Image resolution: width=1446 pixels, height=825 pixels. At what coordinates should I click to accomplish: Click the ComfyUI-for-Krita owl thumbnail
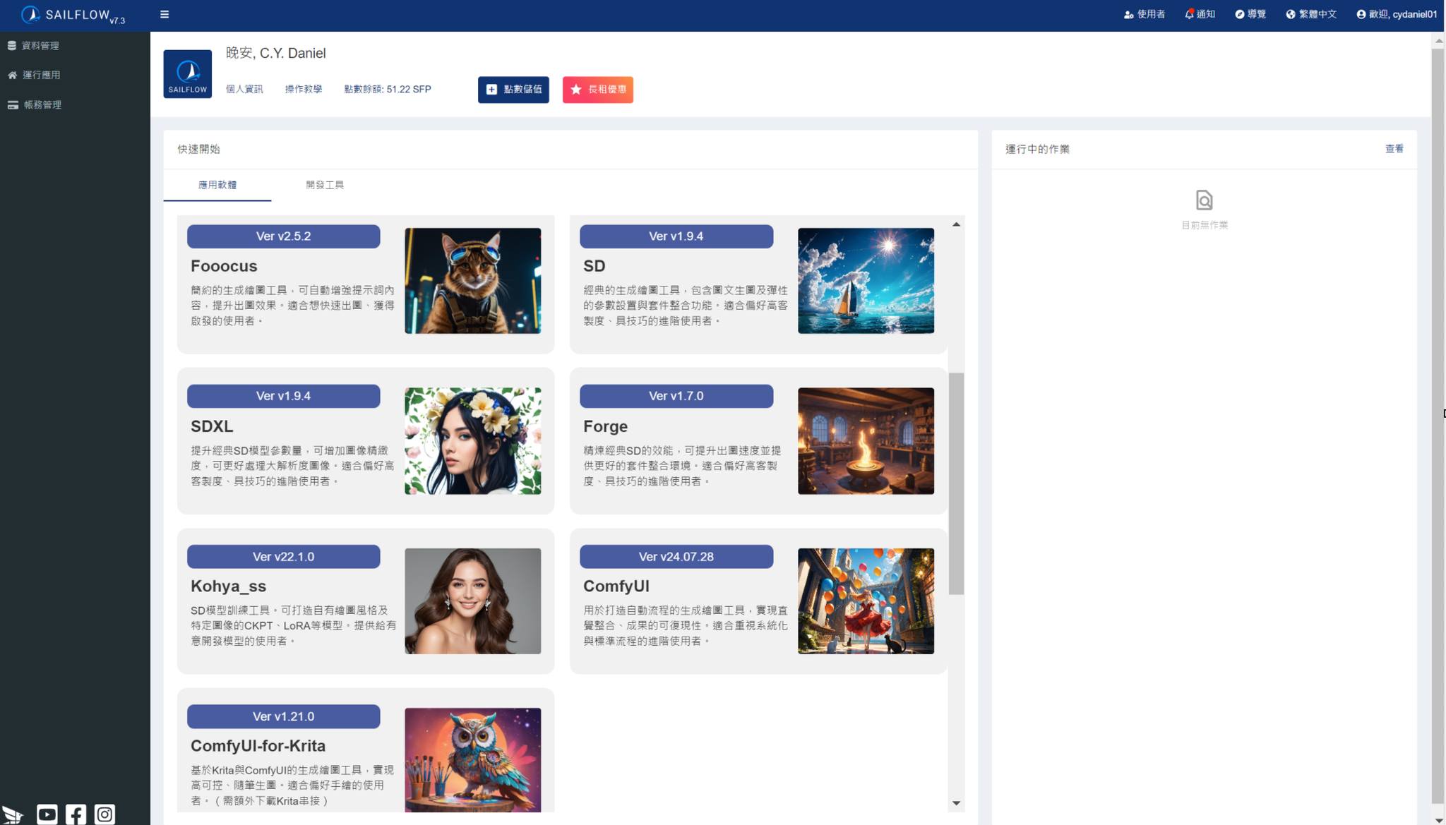pos(473,760)
